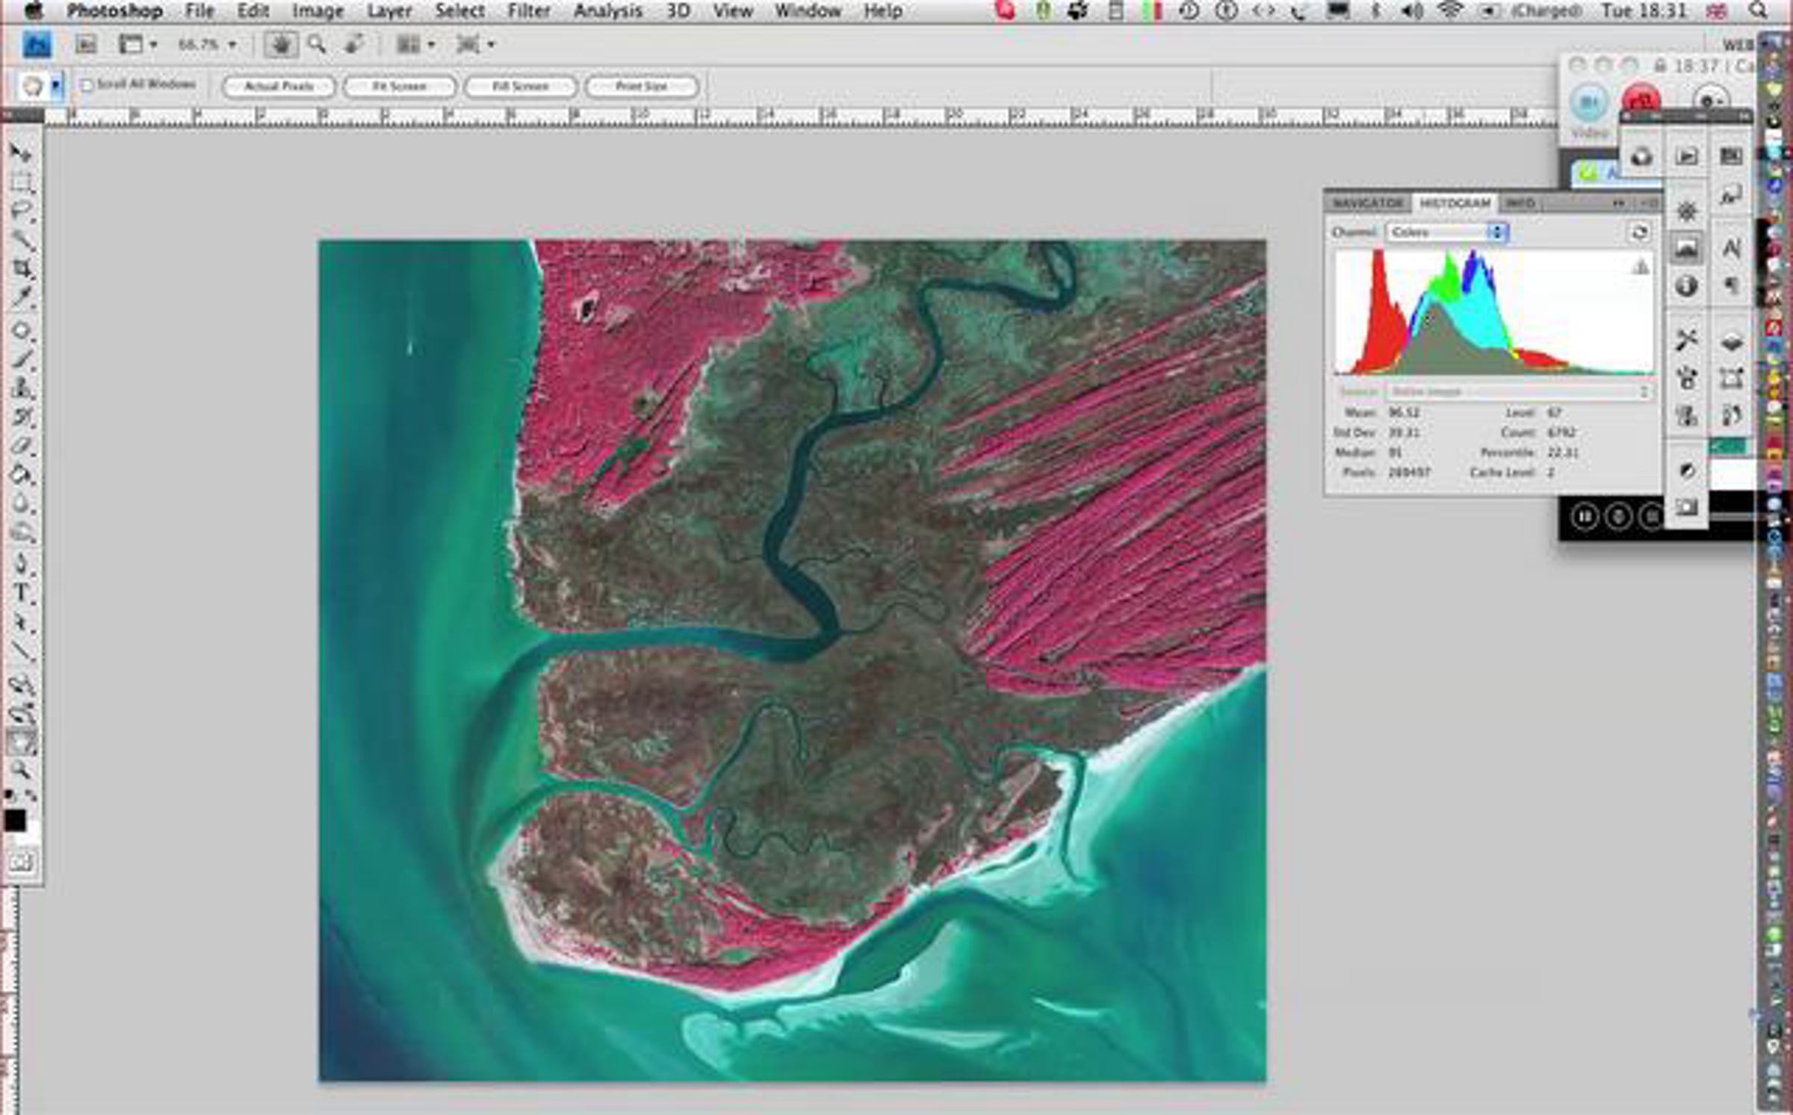Click the Actual Pixels button
Image resolution: width=1793 pixels, height=1115 pixels.
[x=279, y=87]
